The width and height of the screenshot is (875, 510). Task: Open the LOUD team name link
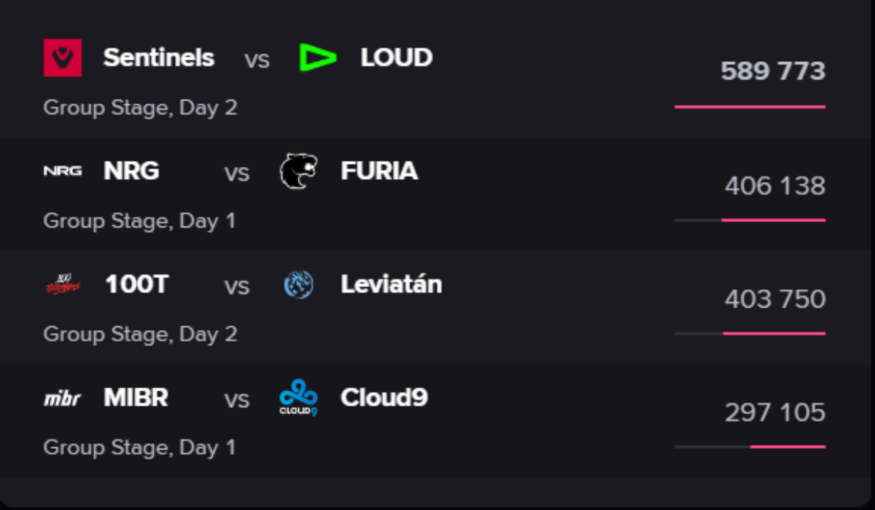pos(396,58)
